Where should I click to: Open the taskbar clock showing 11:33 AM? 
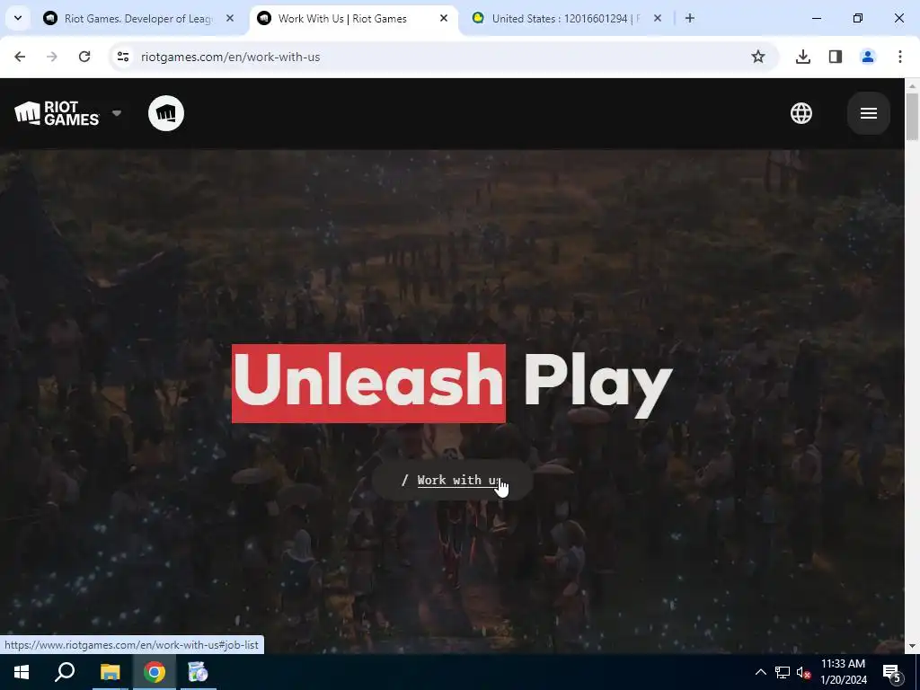pyautogui.click(x=843, y=672)
